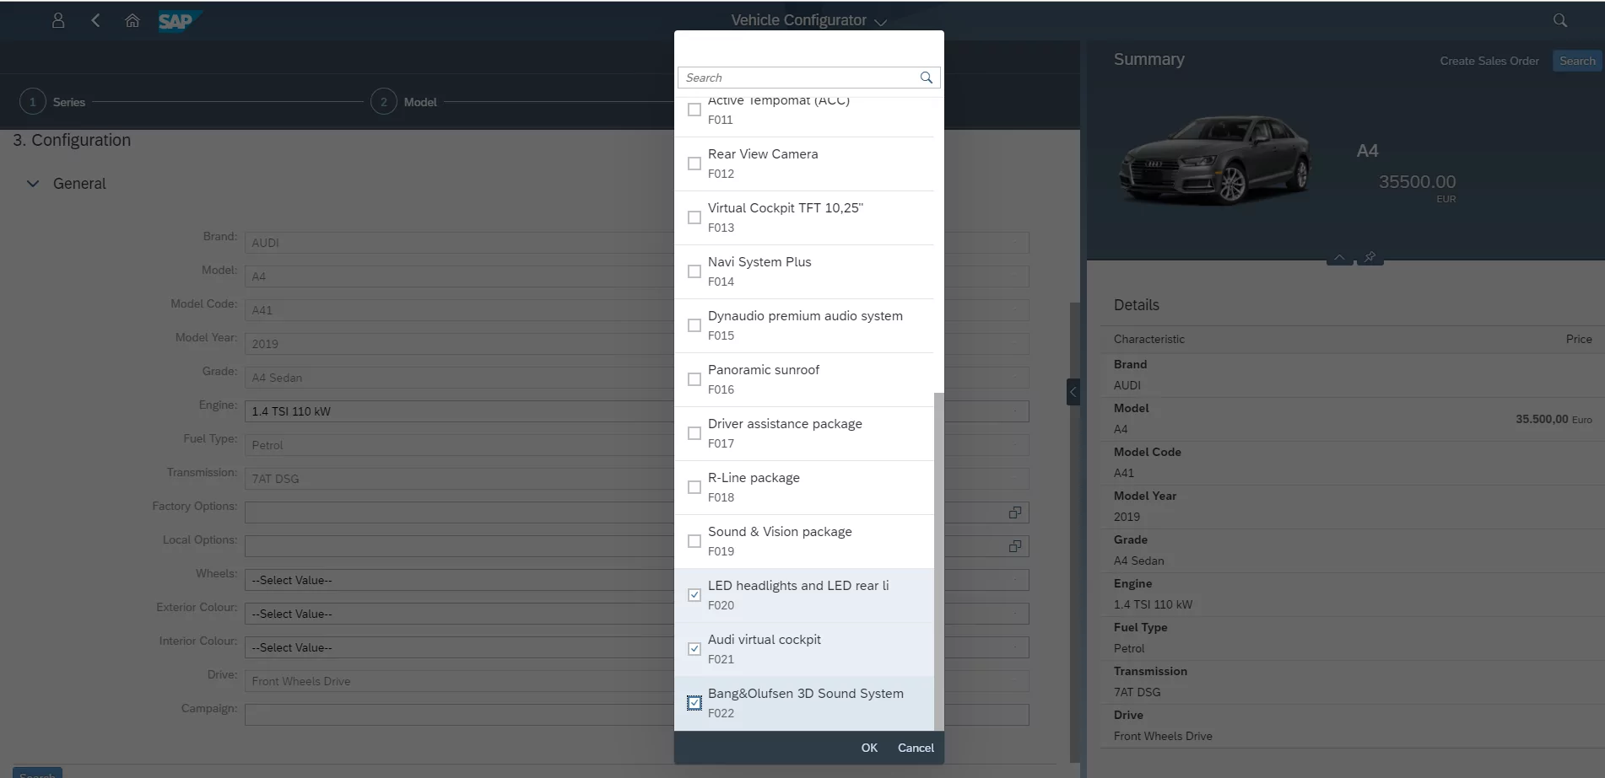Click the Model Code field A41

pyautogui.click(x=636, y=310)
